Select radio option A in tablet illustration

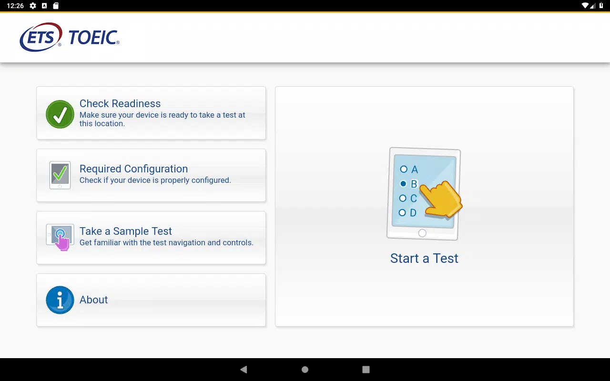click(404, 169)
